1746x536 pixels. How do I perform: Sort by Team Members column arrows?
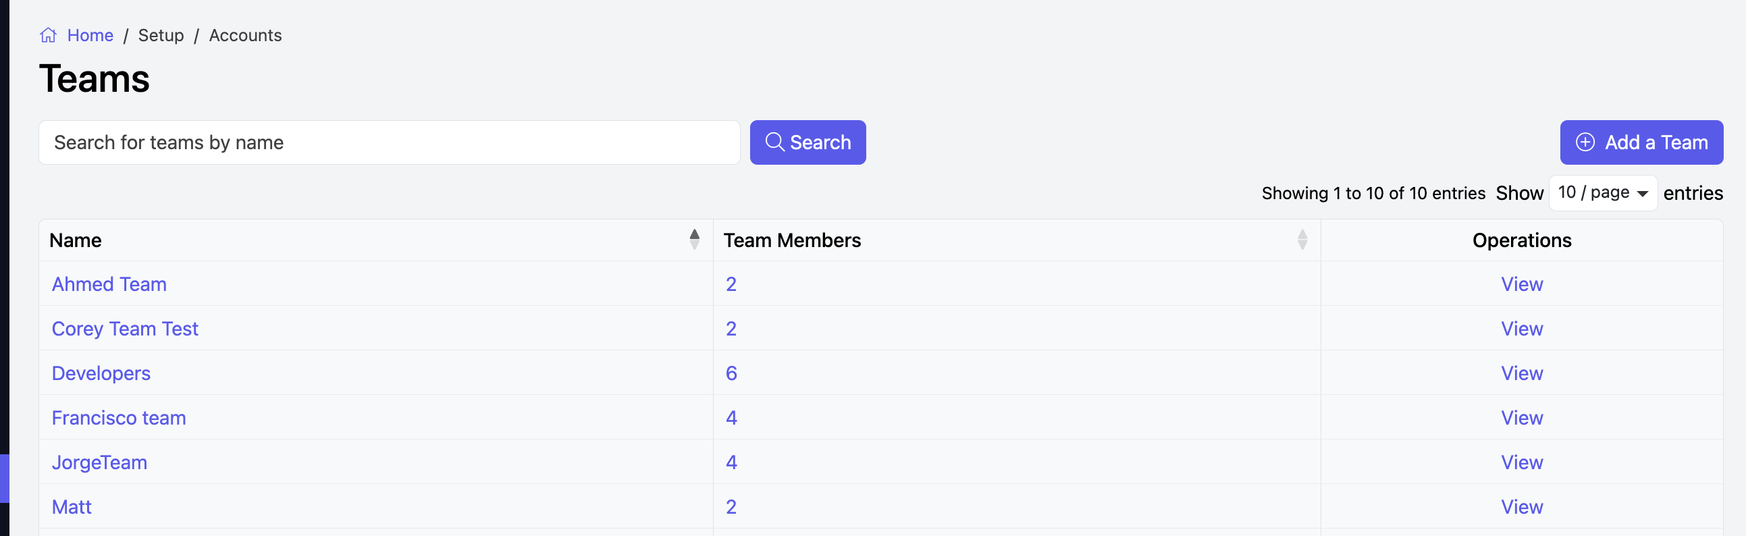pyautogui.click(x=1301, y=240)
